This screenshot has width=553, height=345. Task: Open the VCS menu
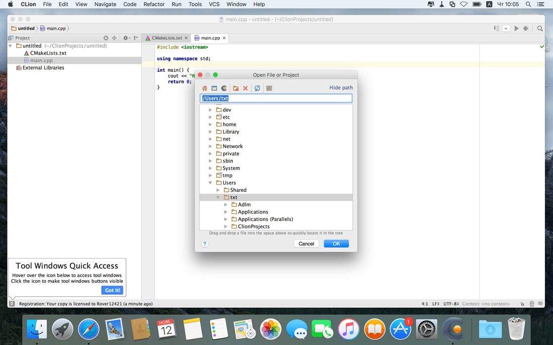[214, 4]
